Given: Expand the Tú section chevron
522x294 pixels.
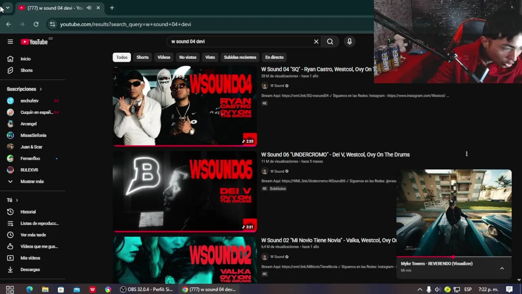Looking at the screenshot, I should pos(17,200).
